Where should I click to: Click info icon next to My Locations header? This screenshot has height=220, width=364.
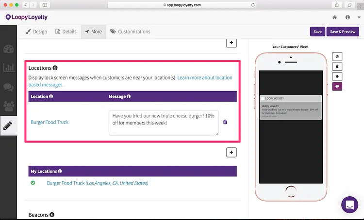pyautogui.click(x=60, y=171)
